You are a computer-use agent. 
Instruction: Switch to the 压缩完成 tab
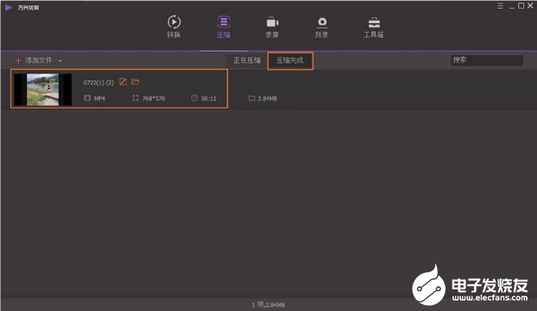(x=290, y=61)
